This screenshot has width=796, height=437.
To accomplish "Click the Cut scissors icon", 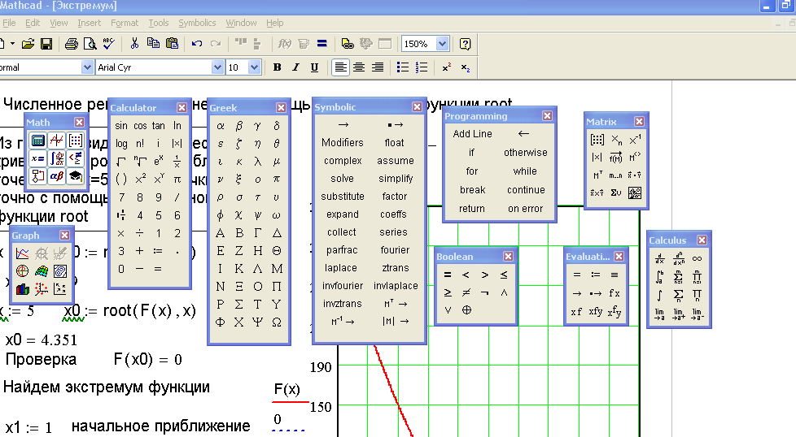I will point(134,44).
